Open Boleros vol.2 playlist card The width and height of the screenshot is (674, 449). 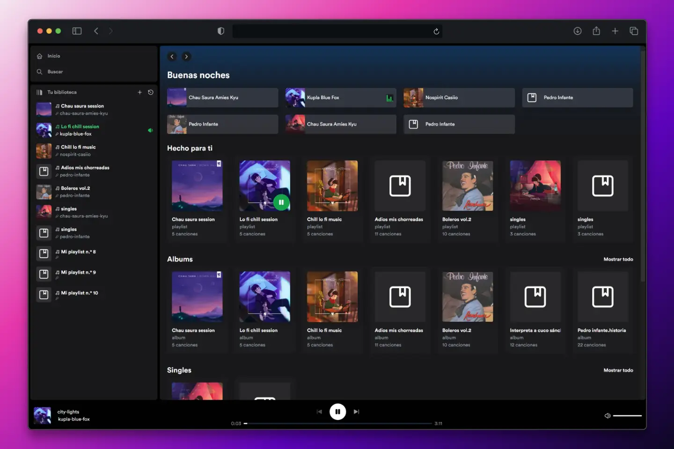coord(468,199)
